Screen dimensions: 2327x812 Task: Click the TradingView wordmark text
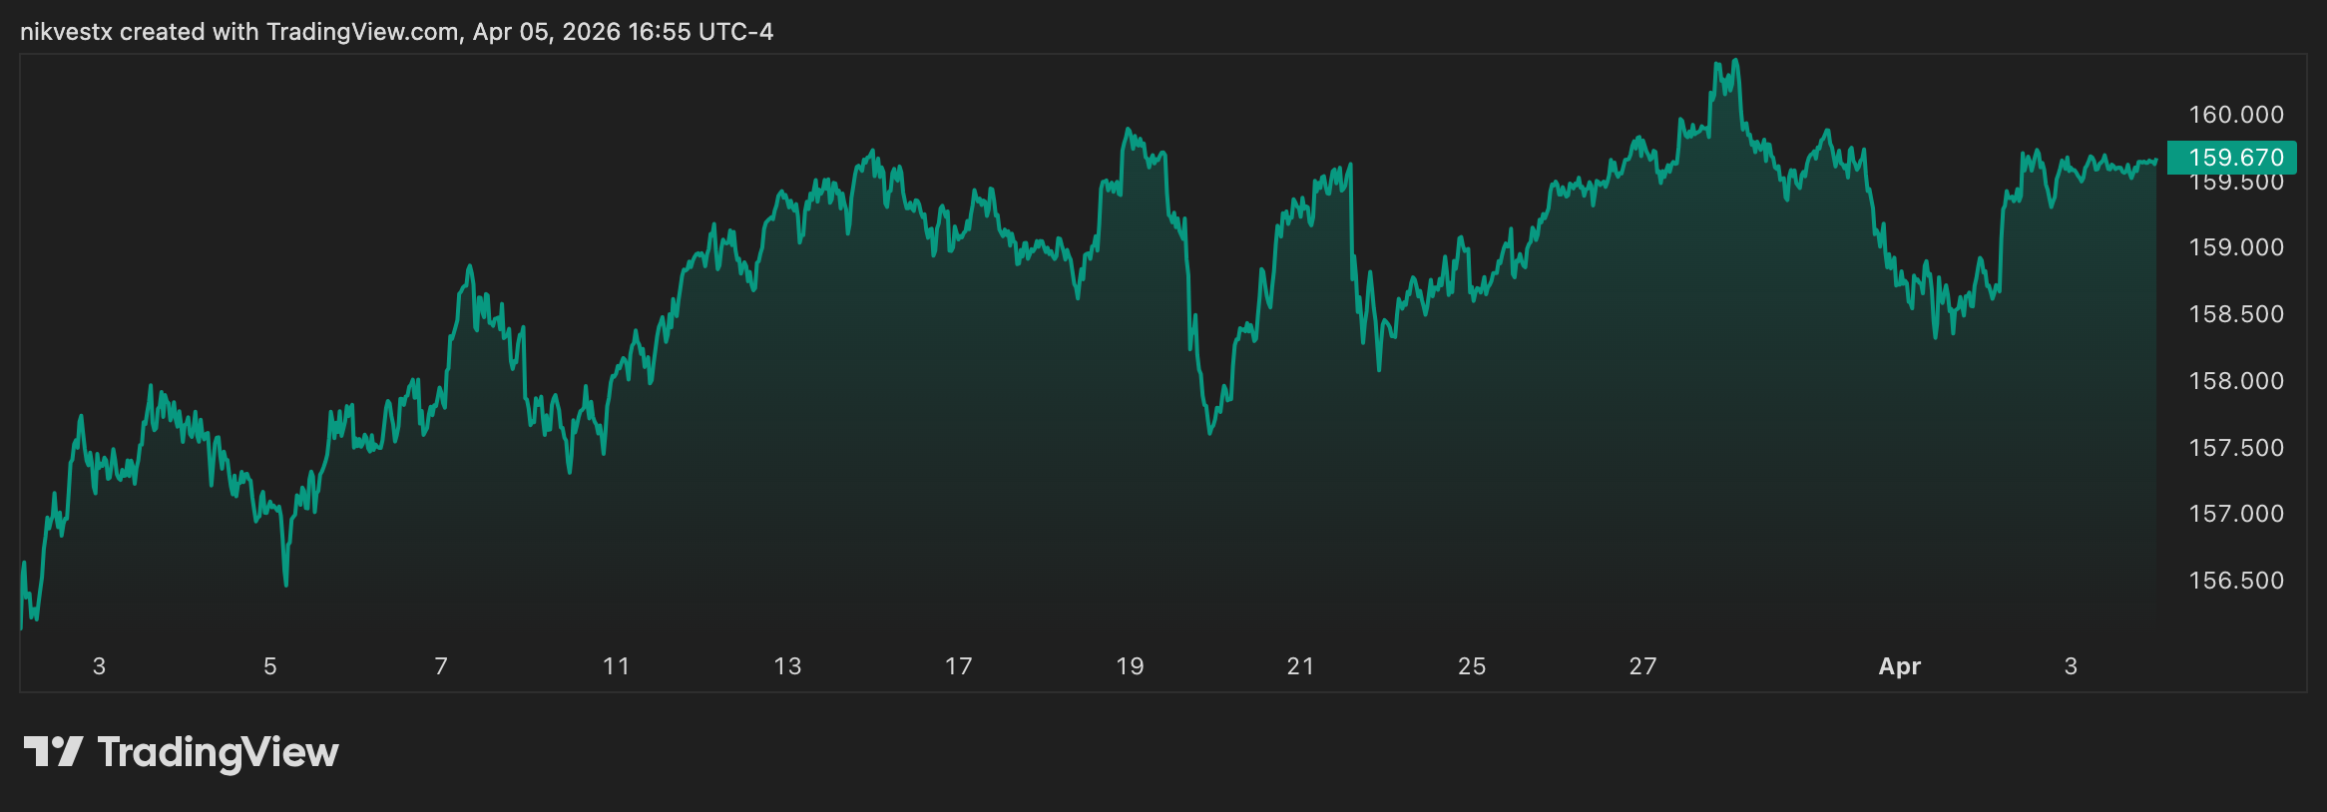pyautogui.click(x=218, y=753)
